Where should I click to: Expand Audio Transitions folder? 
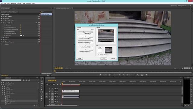click(x=2, y=83)
